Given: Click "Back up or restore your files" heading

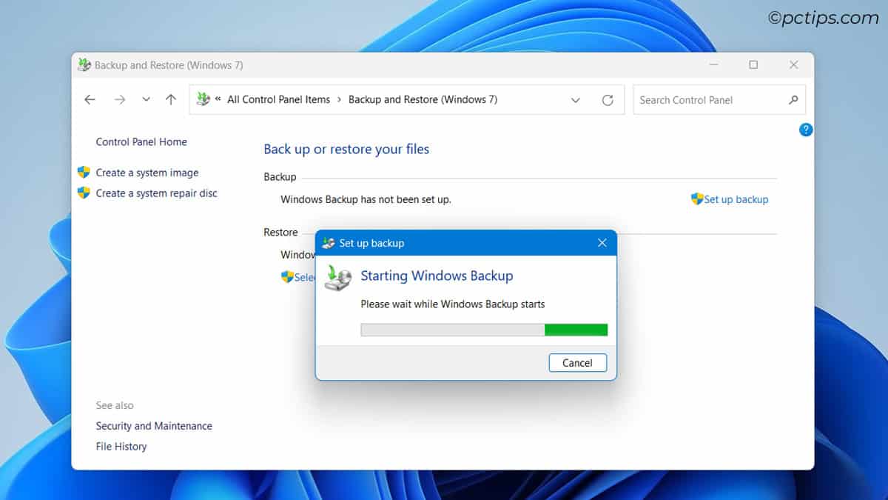Looking at the screenshot, I should 346,149.
